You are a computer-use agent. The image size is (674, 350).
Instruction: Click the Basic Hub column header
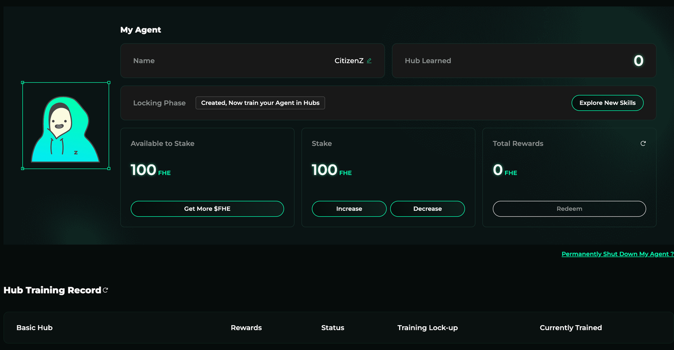34,327
